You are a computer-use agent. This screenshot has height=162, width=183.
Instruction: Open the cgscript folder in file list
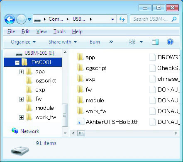[92, 68]
